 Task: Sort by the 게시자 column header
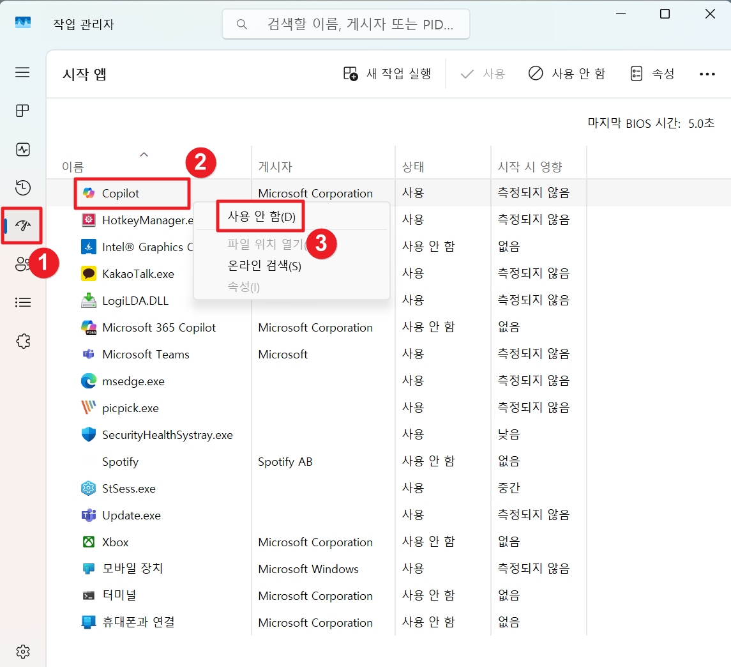tap(275, 167)
